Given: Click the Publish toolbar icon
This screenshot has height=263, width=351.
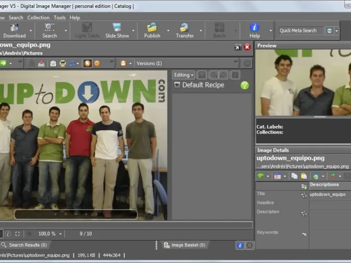Looking at the screenshot, I should (x=152, y=31).
